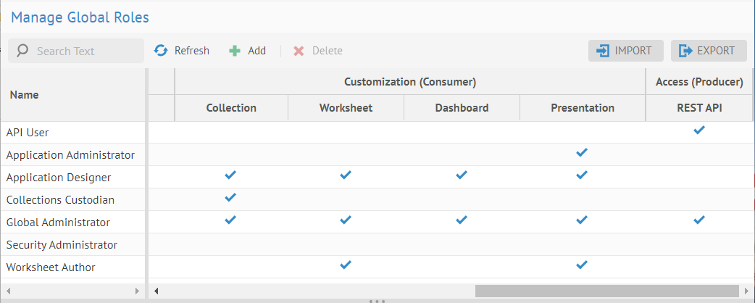Type in the Search Text field

point(83,51)
